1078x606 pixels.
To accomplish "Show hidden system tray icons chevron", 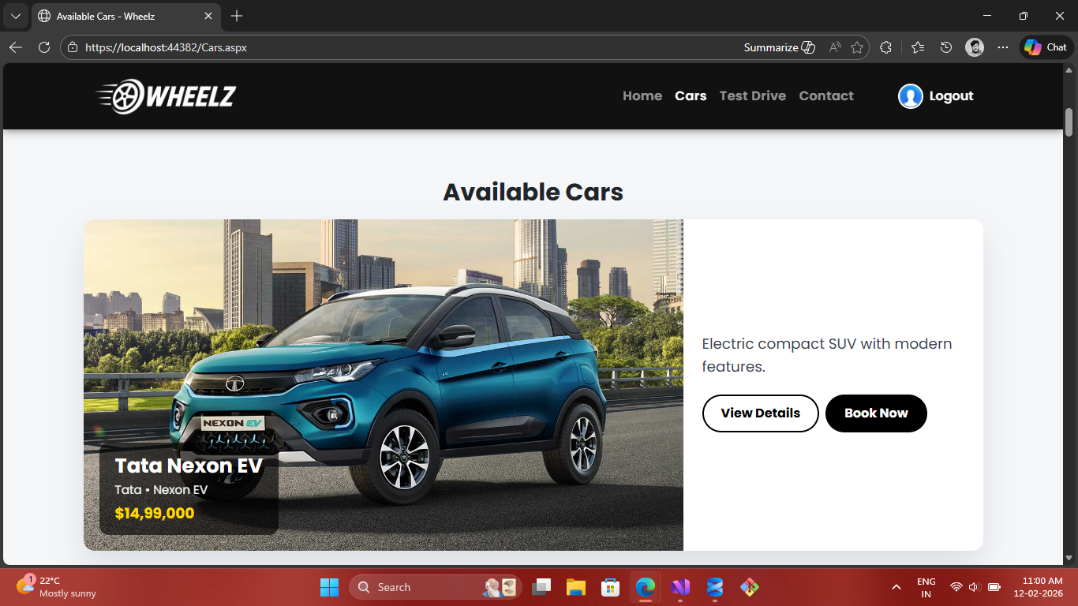I will pos(896,587).
